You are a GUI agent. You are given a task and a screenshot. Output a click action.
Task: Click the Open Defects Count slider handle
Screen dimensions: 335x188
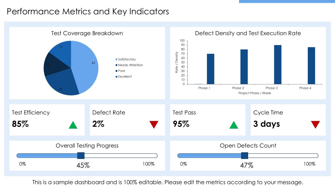coord(244,156)
